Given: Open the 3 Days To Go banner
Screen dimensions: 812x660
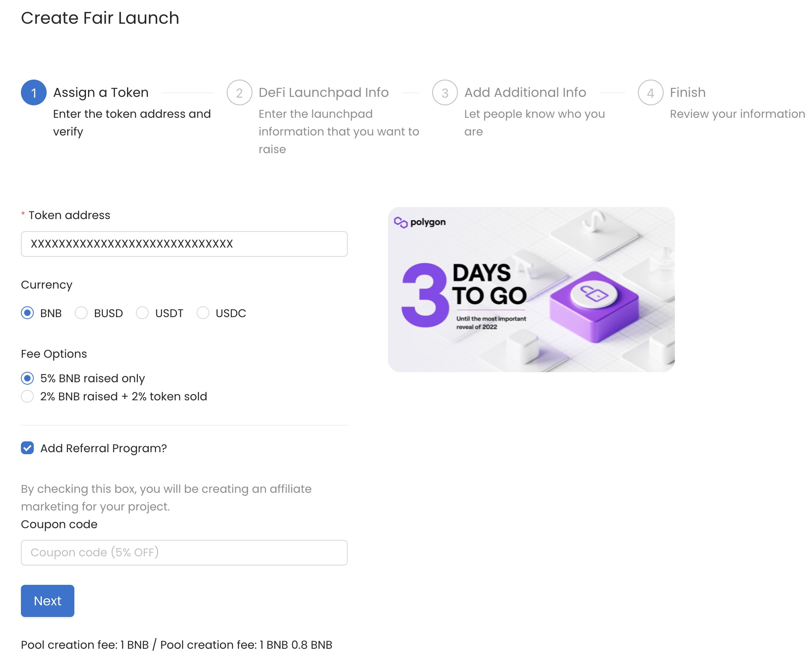Looking at the screenshot, I should coord(531,289).
